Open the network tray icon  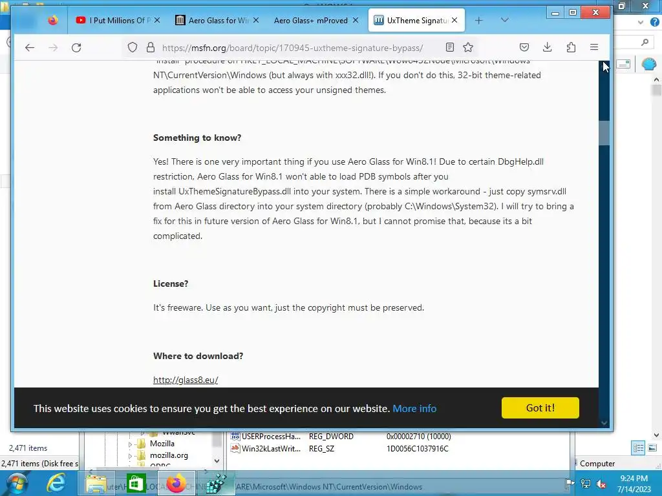click(x=586, y=484)
